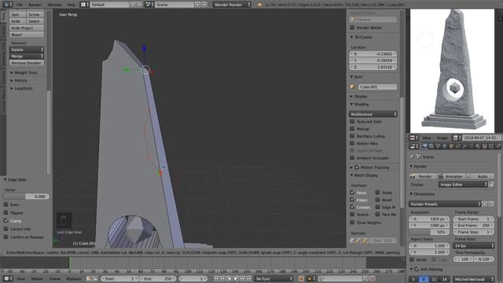Screen dimensions: 503x283
Task: Remove render preset with minus icon
Action: [x=491, y=204]
